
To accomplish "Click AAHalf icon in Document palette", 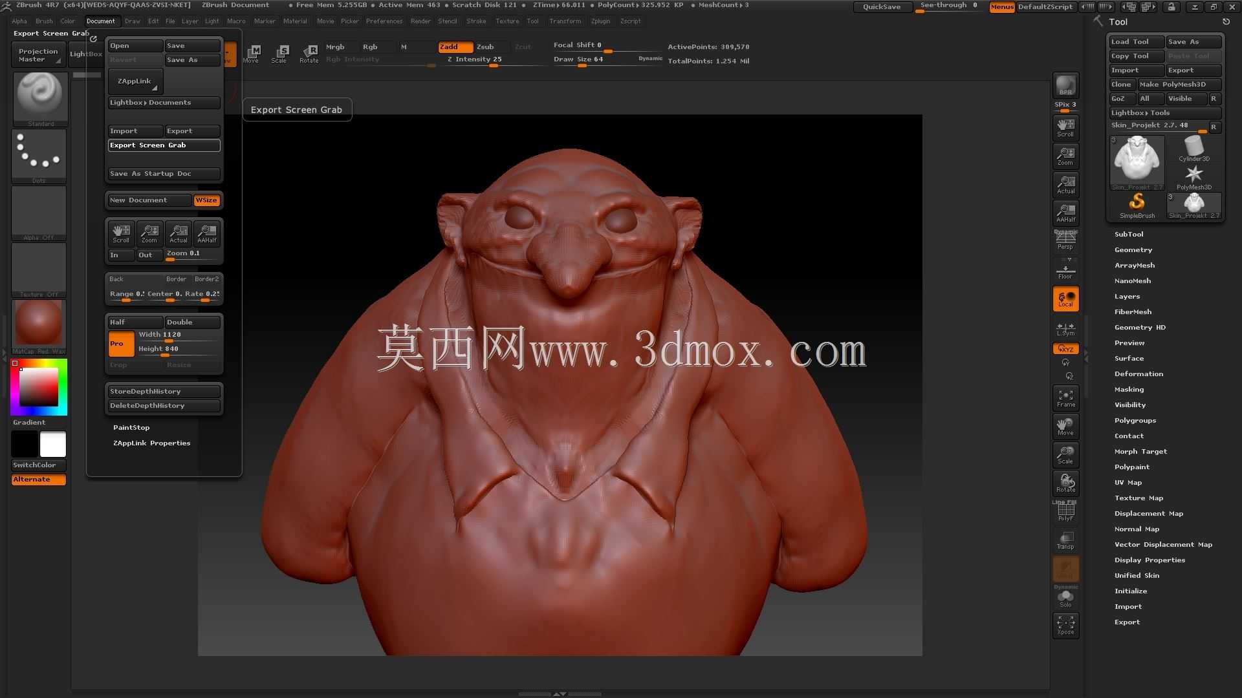I will pyautogui.click(x=207, y=234).
